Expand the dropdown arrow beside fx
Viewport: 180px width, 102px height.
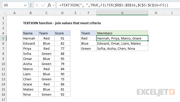(53, 5)
